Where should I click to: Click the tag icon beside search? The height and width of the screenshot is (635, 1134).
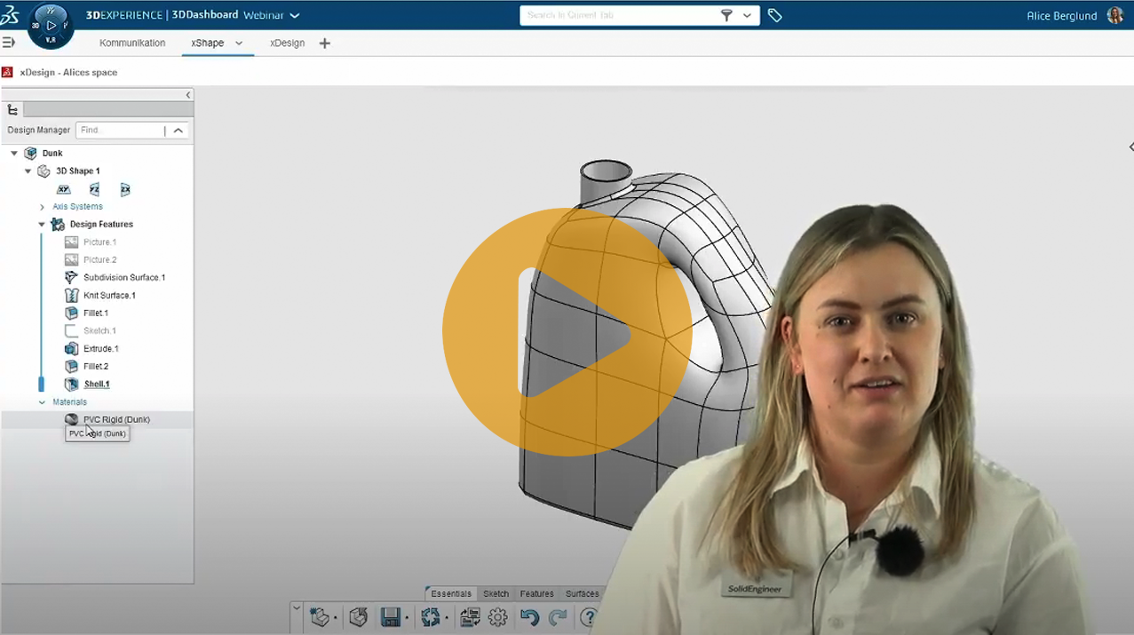pos(775,15)
